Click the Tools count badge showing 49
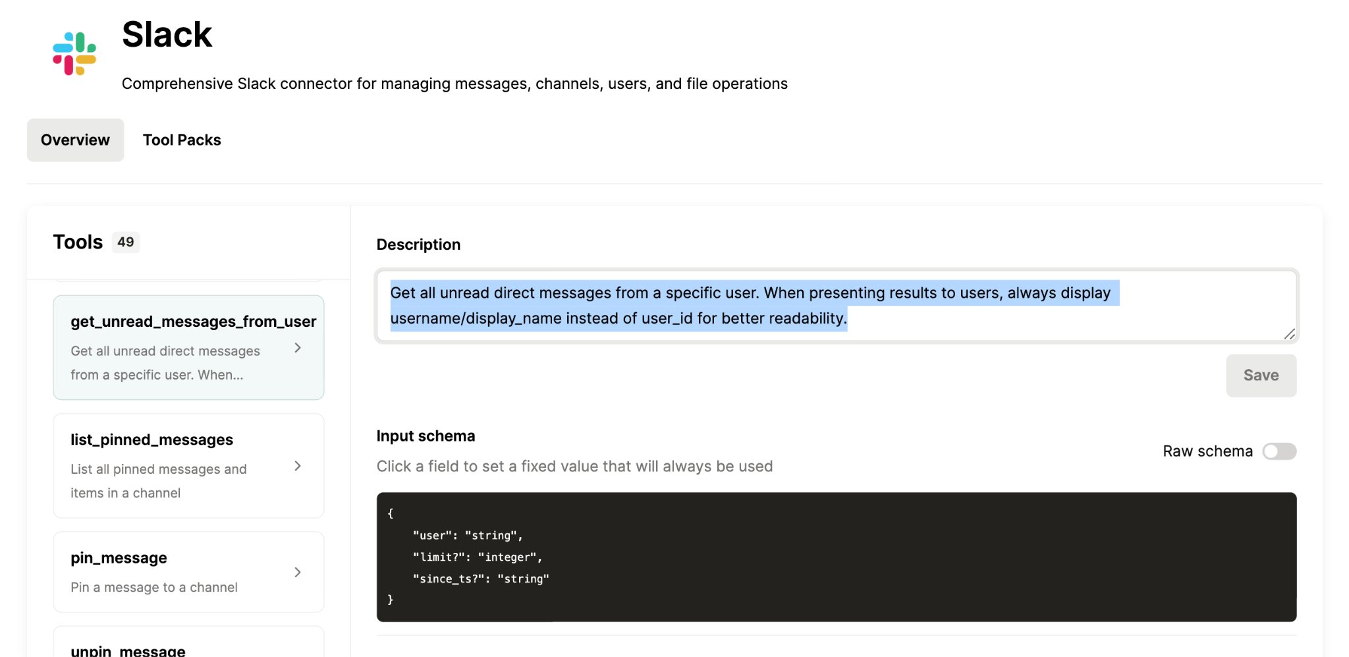This screenshot has height=657, width=1349. 125,242
